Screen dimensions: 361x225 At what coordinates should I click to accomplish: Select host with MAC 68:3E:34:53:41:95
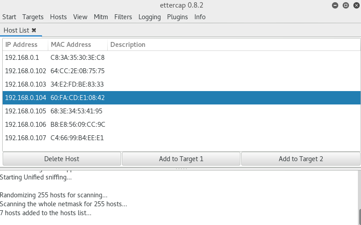[x=76, y=111]
